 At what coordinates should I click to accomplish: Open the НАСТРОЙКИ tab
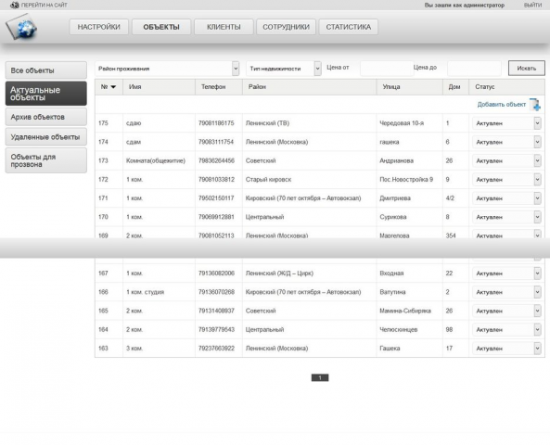point(99,27)
